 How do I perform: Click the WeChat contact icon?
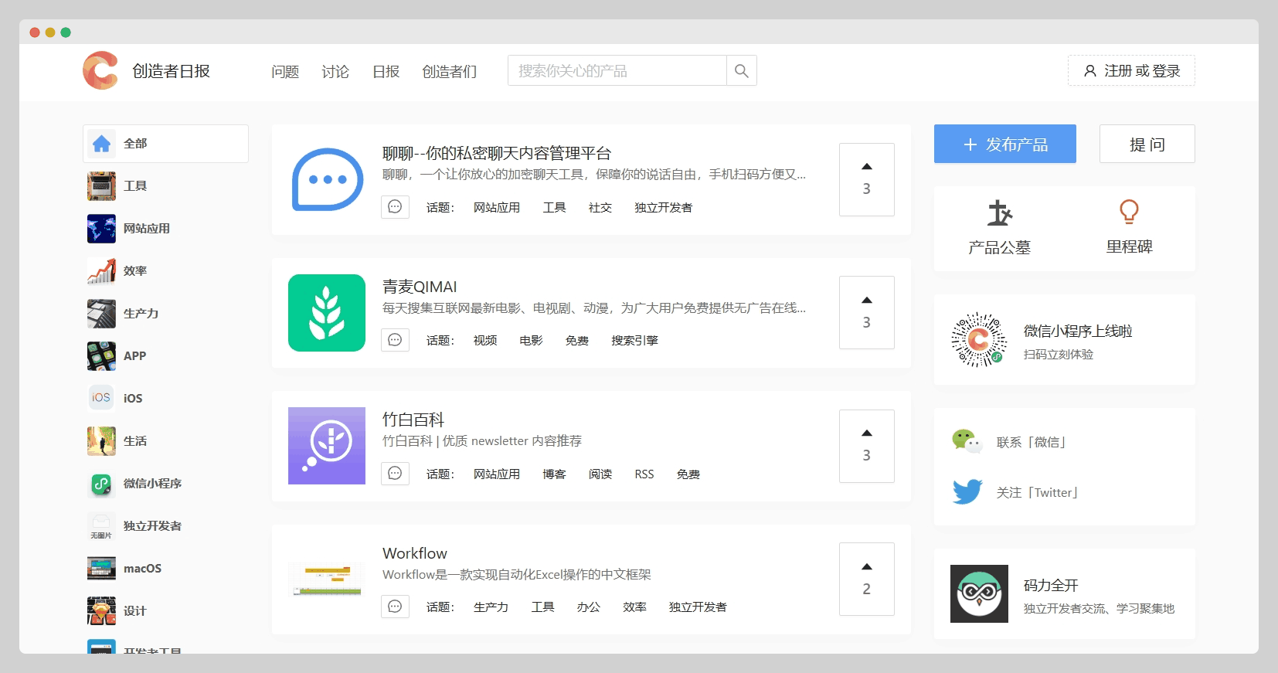(x=967, y=441)
